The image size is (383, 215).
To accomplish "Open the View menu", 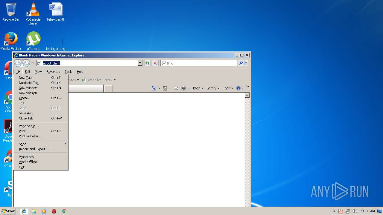I will coord(38,72).
